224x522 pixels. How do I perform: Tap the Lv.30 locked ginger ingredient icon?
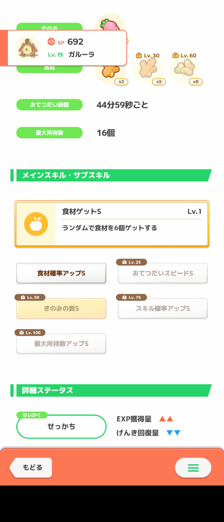148,69
